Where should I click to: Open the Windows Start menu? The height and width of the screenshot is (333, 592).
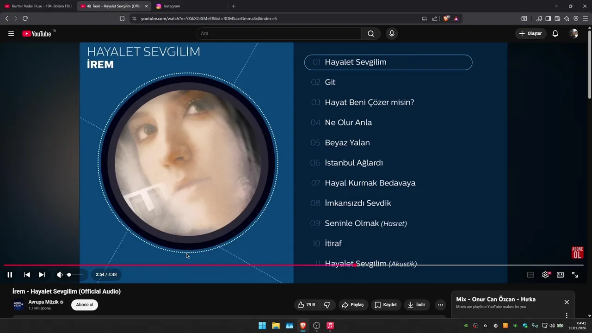pyautogui.click(x=262, y=326)
